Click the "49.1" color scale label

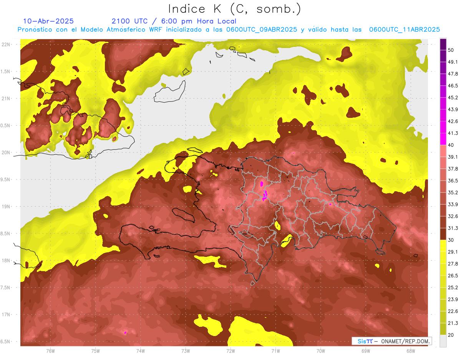(453, 62)
